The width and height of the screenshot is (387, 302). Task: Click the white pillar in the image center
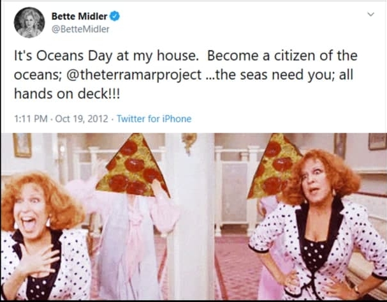[x=190, y=211]
